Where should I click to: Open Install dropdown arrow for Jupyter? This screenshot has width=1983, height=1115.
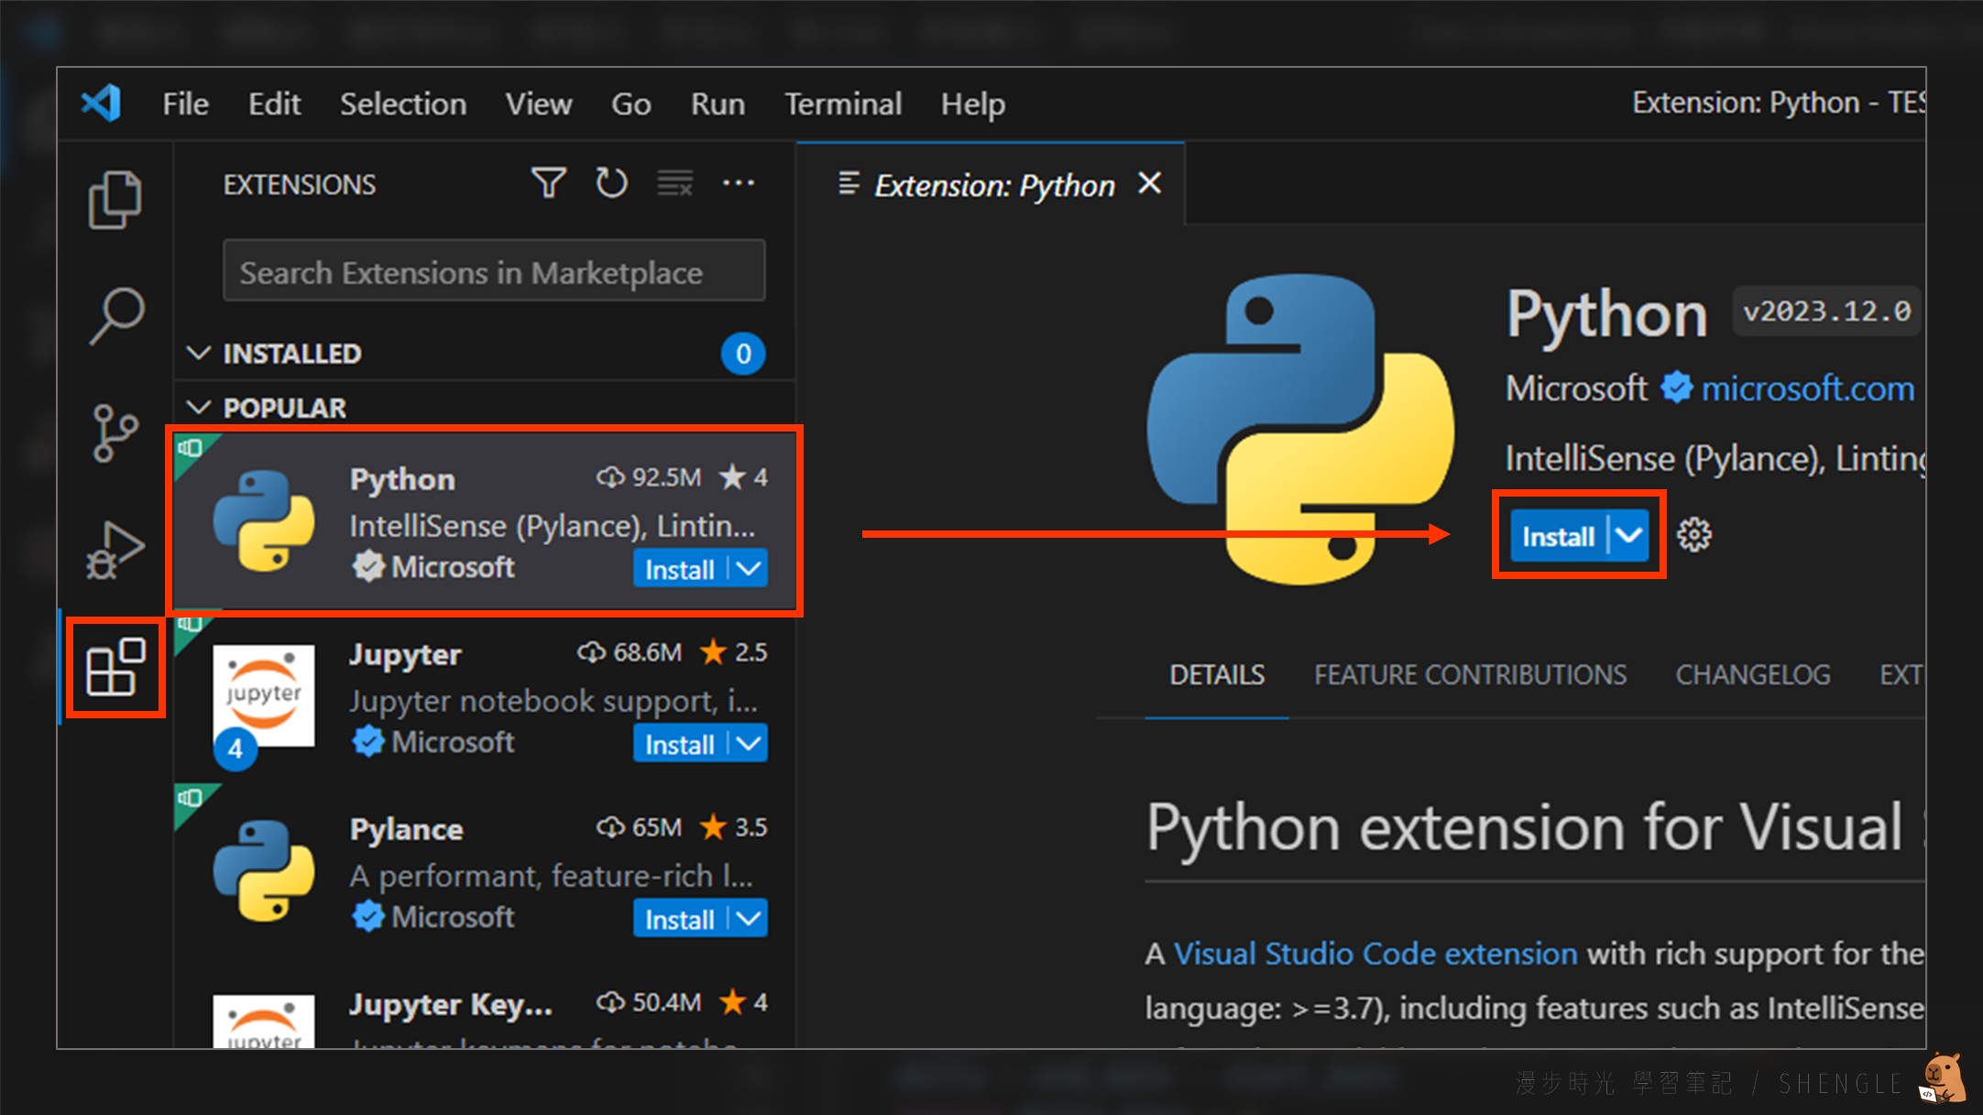pos(749,744)
